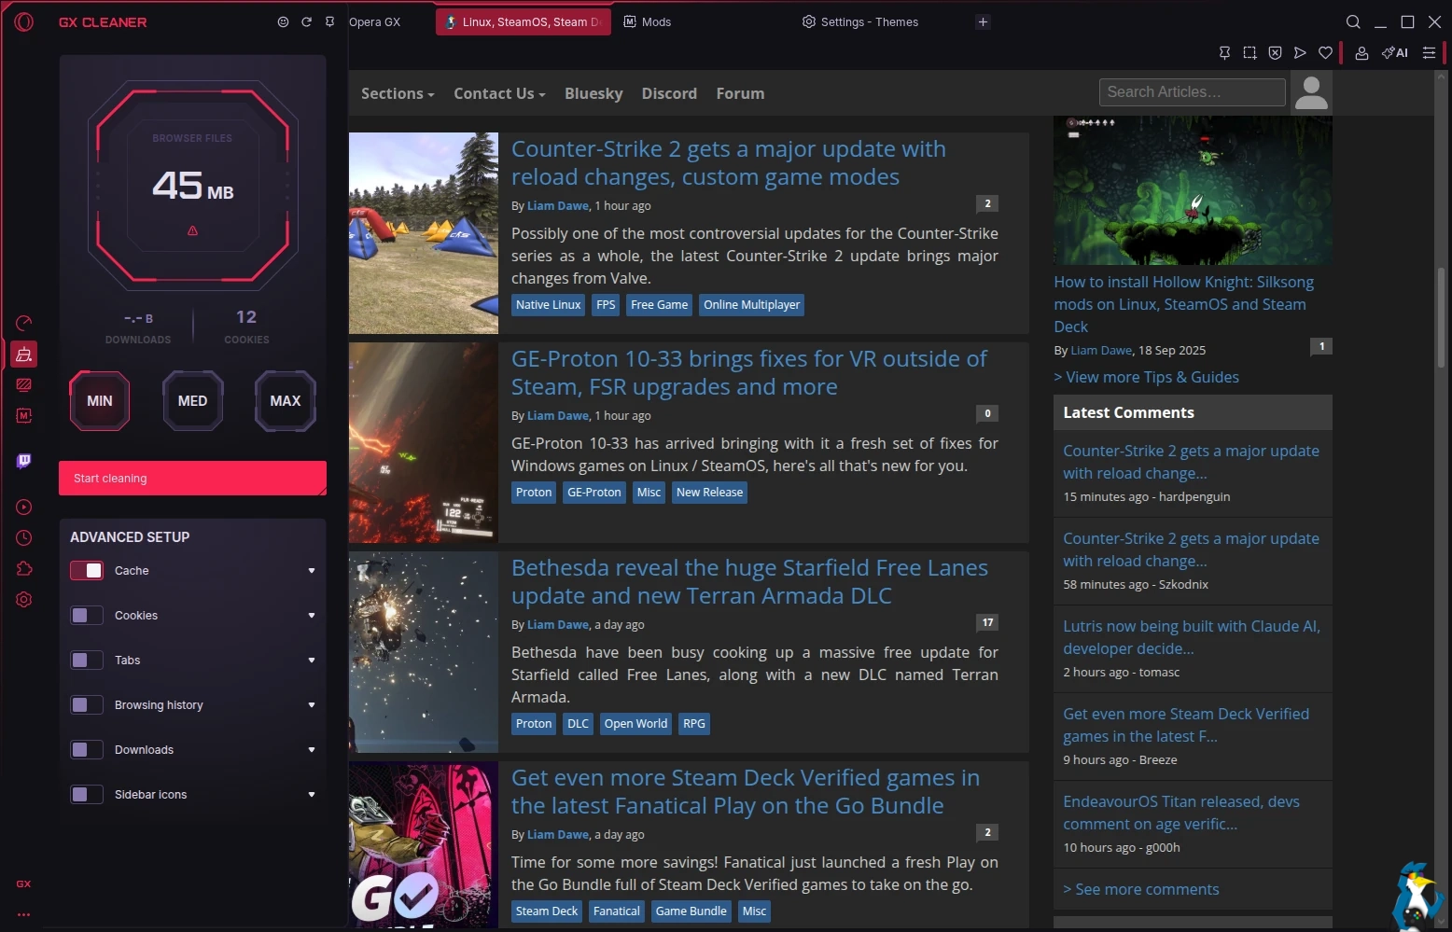Click the Start cleaning button
The image size is (1452, 932).
point(192,478)
